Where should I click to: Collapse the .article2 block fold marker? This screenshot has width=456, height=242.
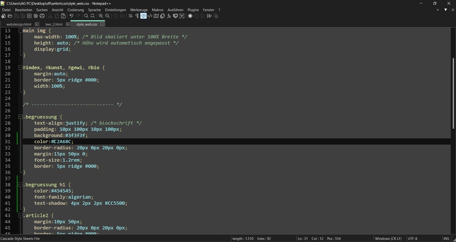coord(20,216)
